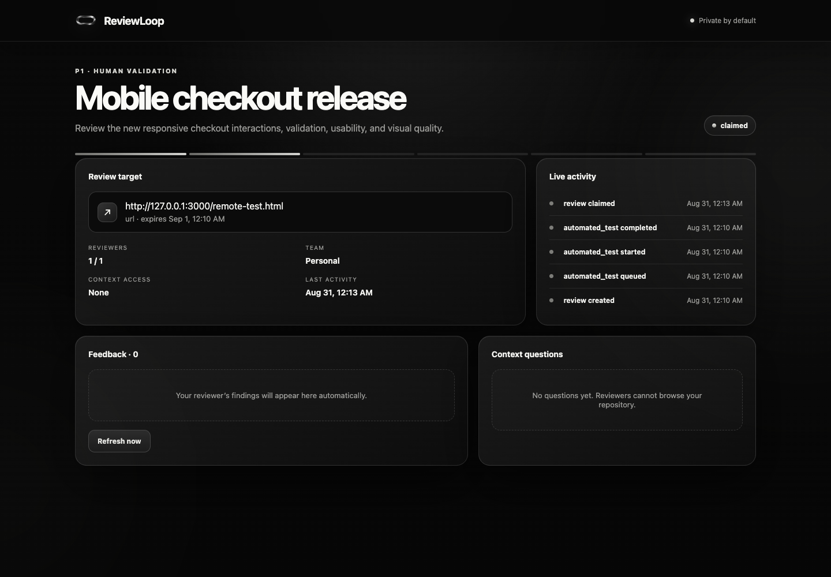Select the 'automated_test started' activity entry
This screenshot has width=831, height=577.
(646, 252)
